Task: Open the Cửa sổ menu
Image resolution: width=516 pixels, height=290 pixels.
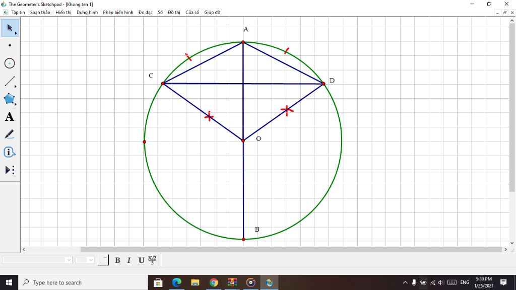Action: tap(192, 13)
